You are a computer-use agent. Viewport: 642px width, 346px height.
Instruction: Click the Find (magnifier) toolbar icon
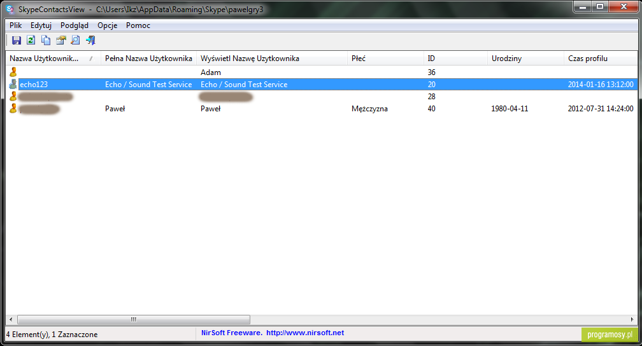(75, 40)
